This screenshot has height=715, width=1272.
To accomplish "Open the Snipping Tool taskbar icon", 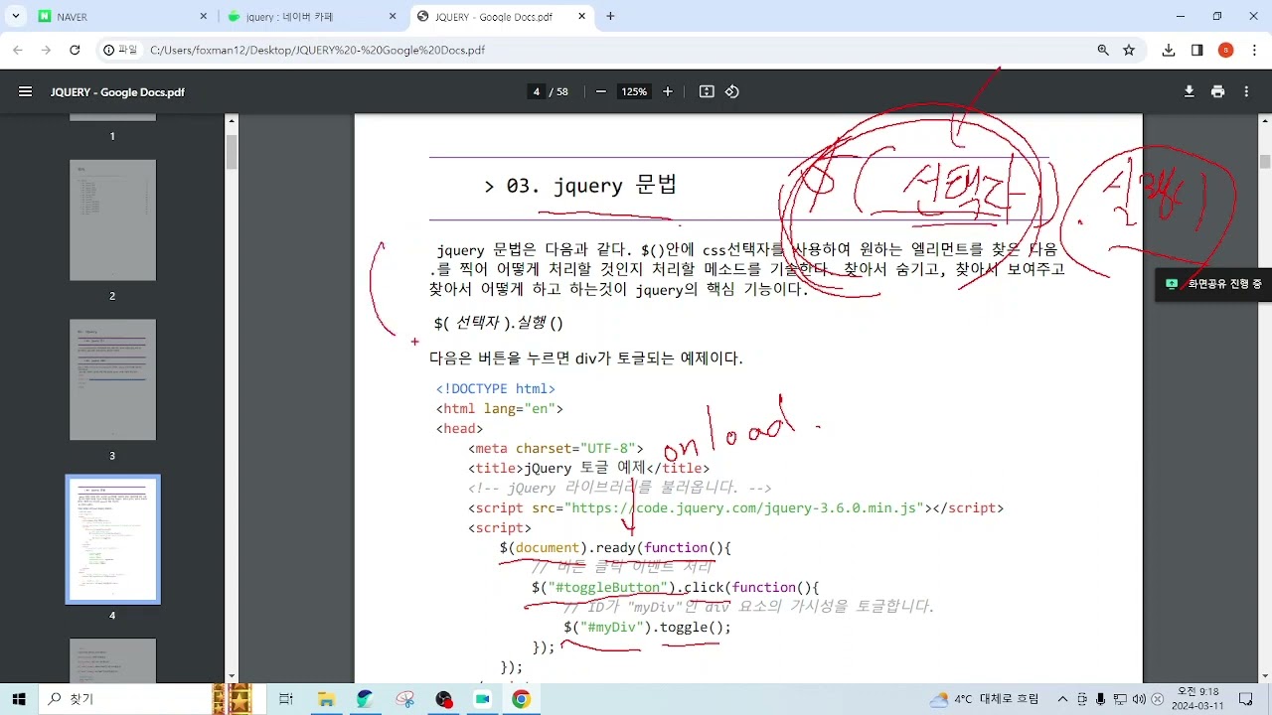I will (x=404, y=699).
